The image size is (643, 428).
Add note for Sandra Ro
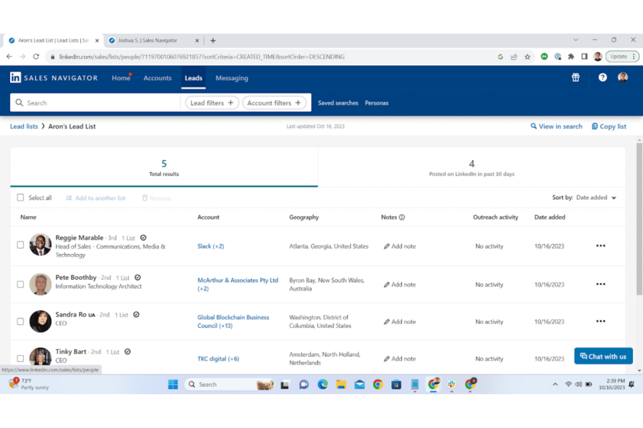tap(400, 321)
